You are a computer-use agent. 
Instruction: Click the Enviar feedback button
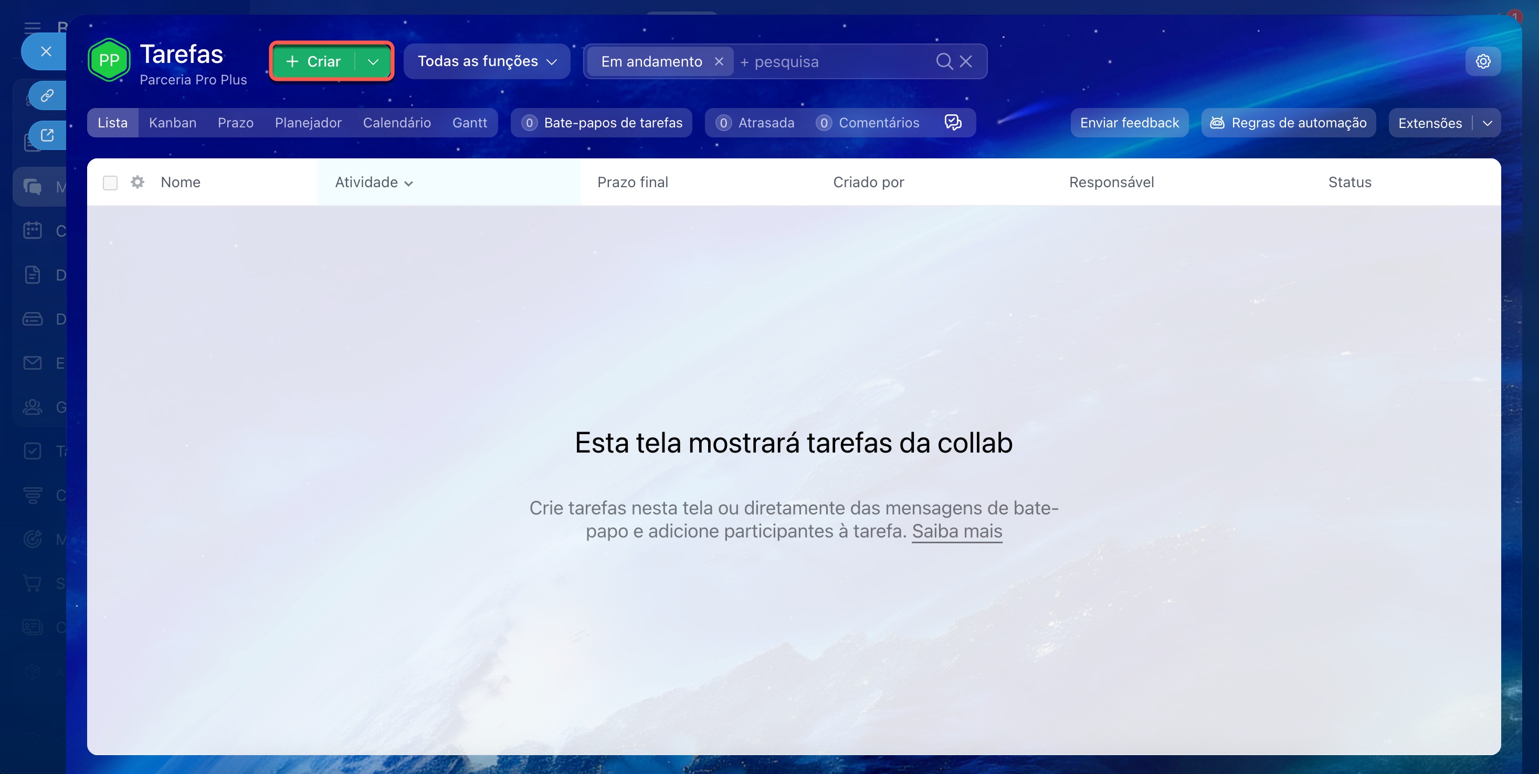[1129, 123]
